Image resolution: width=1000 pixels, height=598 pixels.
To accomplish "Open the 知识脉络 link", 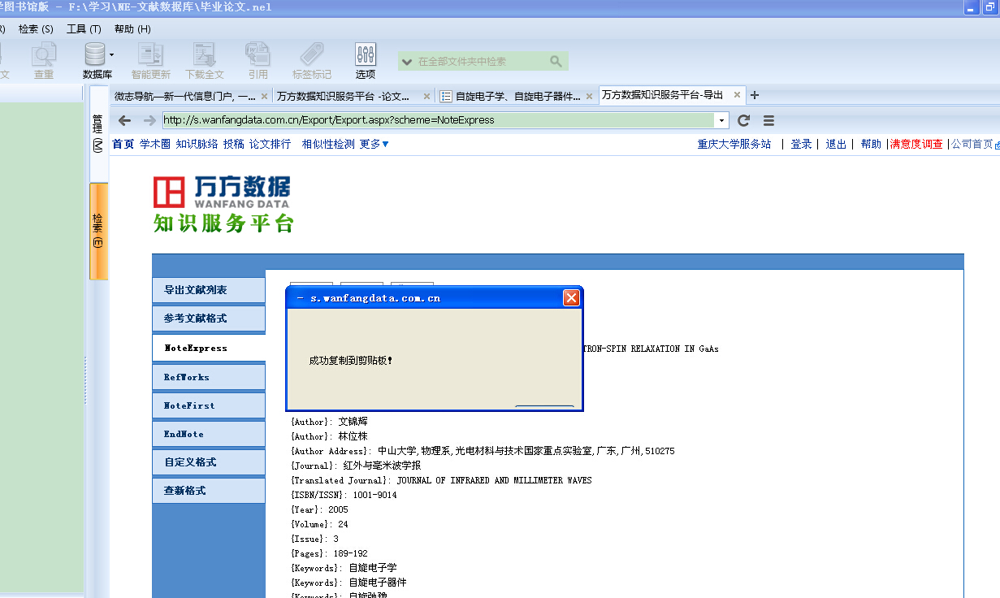I will [x=197, y=144].
